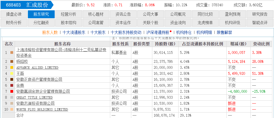Viewport: 274px width, 118px height.
Task: Open the 公司高管 tab
Action: 96,23
